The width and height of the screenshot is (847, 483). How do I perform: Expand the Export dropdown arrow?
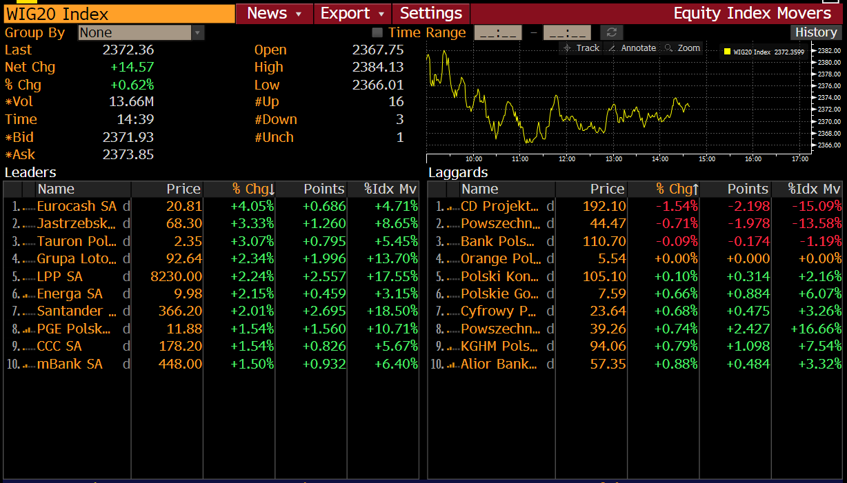(381, 14)
